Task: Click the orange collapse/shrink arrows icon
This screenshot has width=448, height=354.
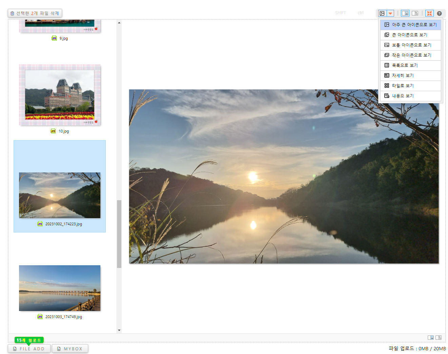Action: [429, 13]
